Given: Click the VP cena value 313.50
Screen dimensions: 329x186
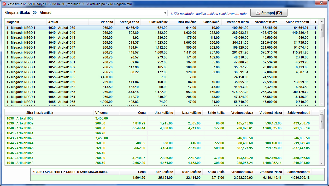Looking at the screenshot, I should 108,87.
